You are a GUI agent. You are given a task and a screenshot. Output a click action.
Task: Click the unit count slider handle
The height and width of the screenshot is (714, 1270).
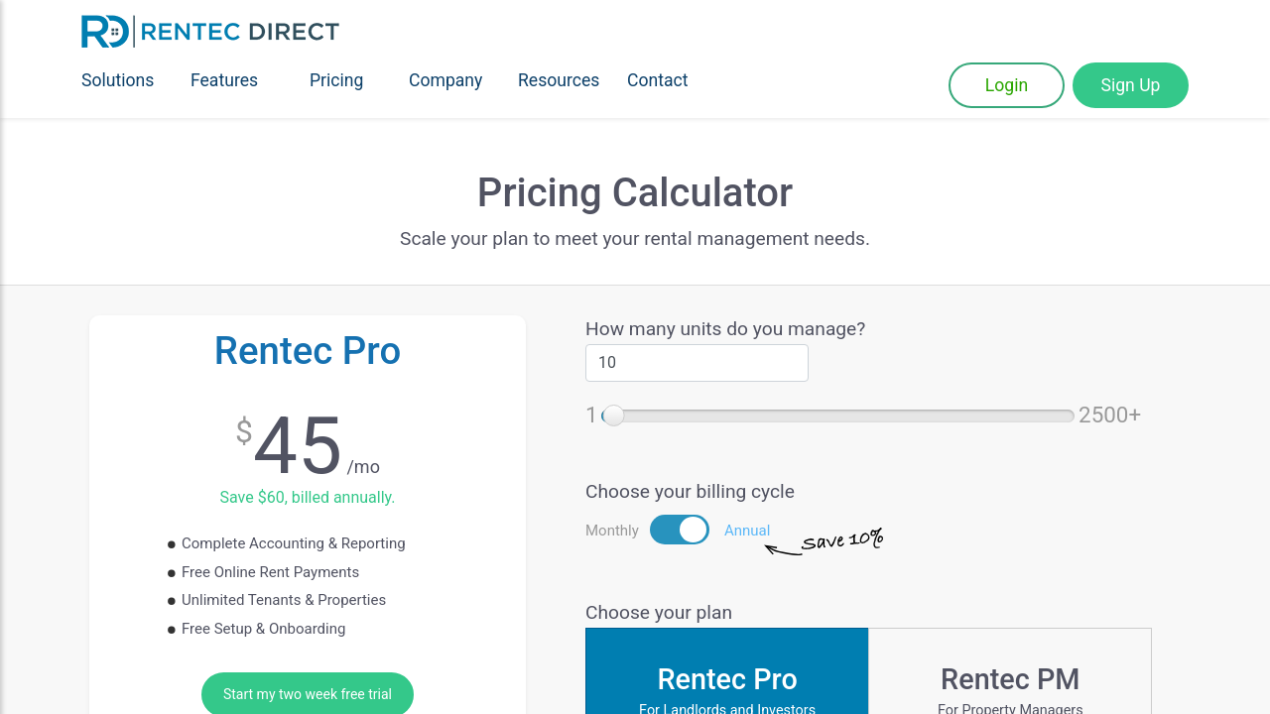coord(613,416)
